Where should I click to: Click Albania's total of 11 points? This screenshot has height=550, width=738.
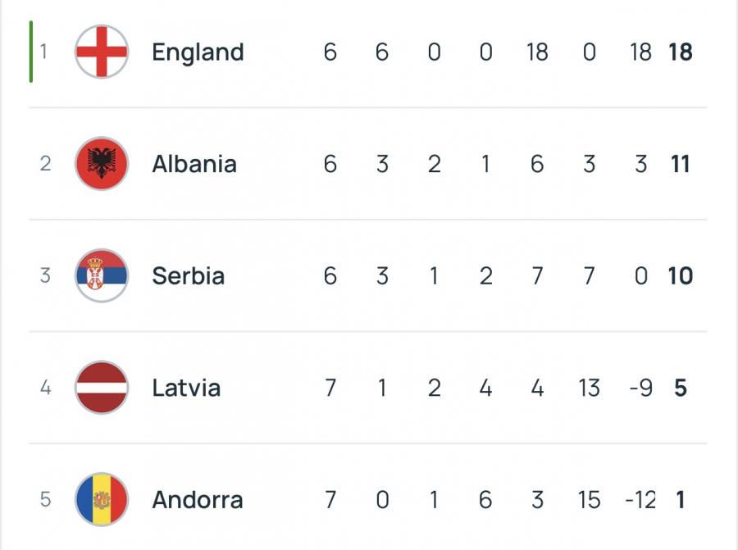pyautogui.click(x=680, y=164)
